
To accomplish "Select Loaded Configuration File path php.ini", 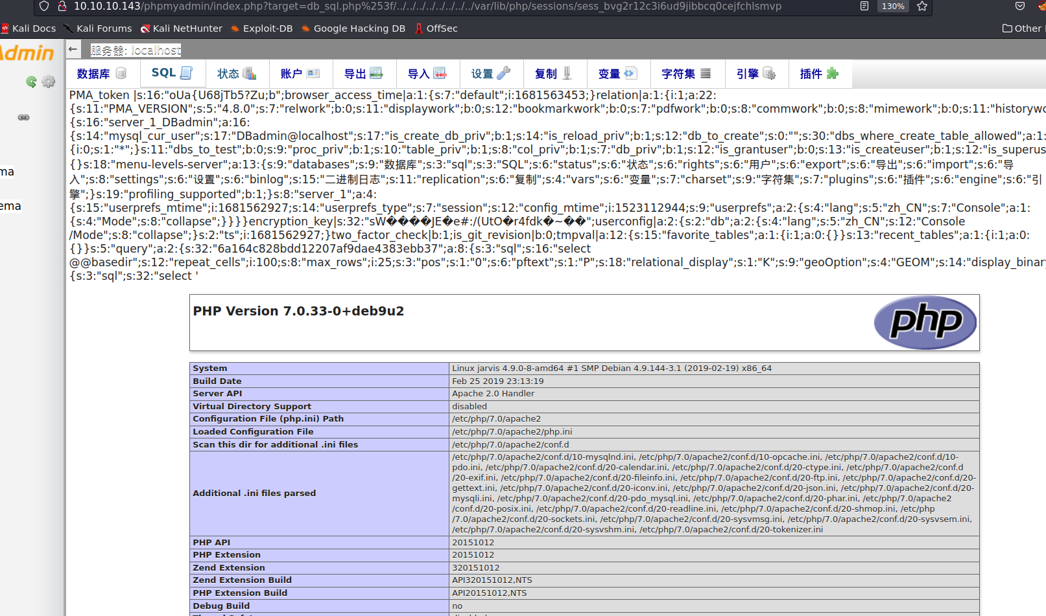I will click(x=512, y=432).
